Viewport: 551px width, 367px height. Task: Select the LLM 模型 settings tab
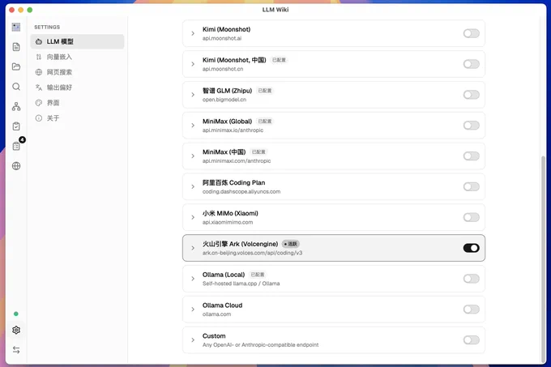77,41
